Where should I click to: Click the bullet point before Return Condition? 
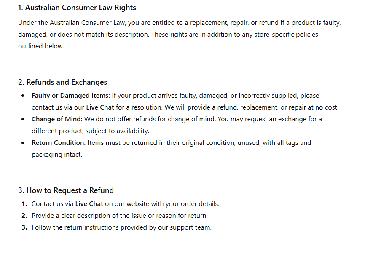[23, 143]
